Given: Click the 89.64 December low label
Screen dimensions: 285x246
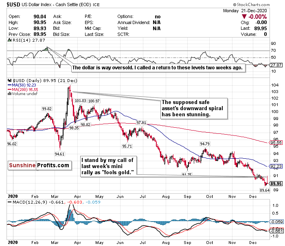Looking at the screenshot, I should pyautogui.click(x=265, y=190).
